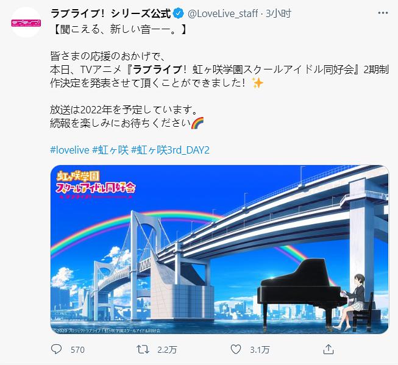Open the three-dot more options menu
This screenshot has width=398, height=365.
pos(383,13)
